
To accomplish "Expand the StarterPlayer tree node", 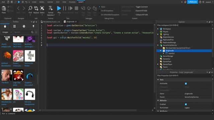I will (158, 64).
